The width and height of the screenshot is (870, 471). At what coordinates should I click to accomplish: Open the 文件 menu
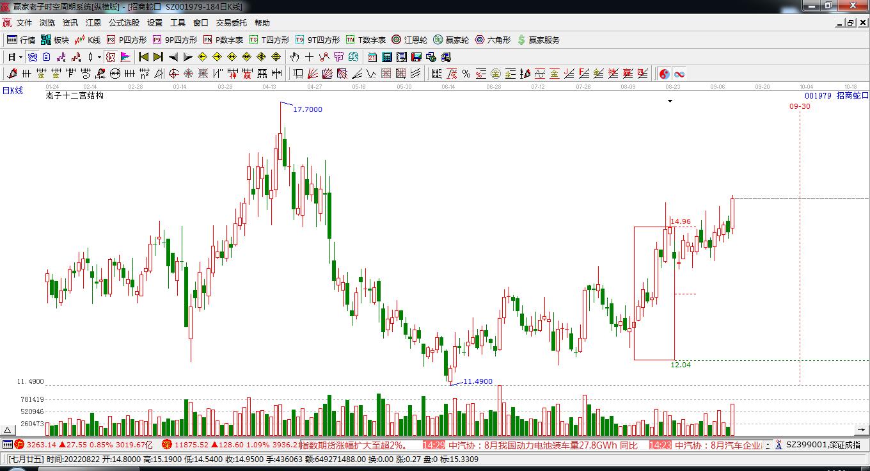[24, 23]
